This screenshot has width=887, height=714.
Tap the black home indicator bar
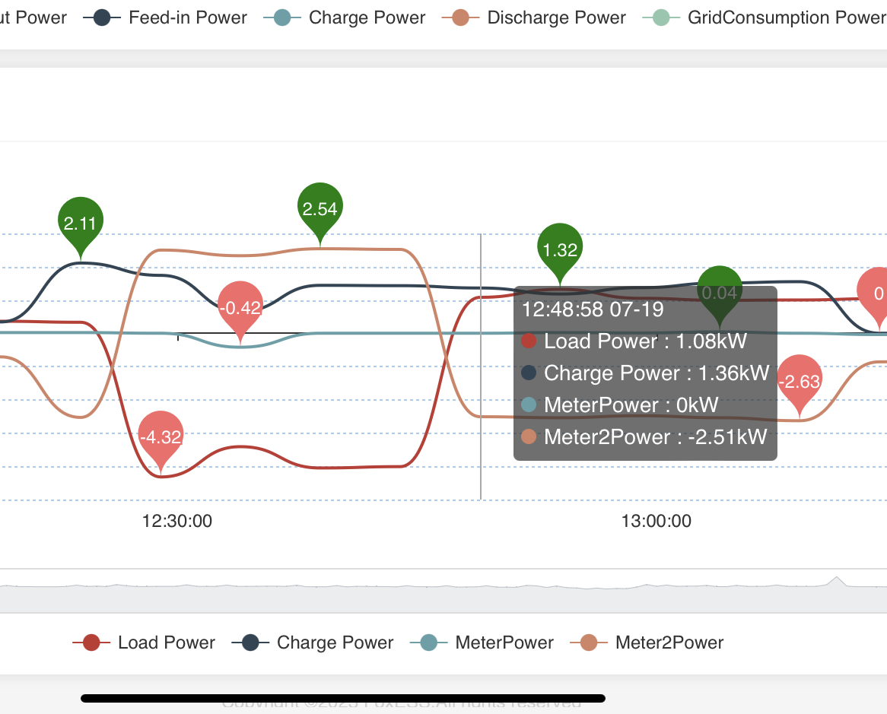(x=343, y=698)
